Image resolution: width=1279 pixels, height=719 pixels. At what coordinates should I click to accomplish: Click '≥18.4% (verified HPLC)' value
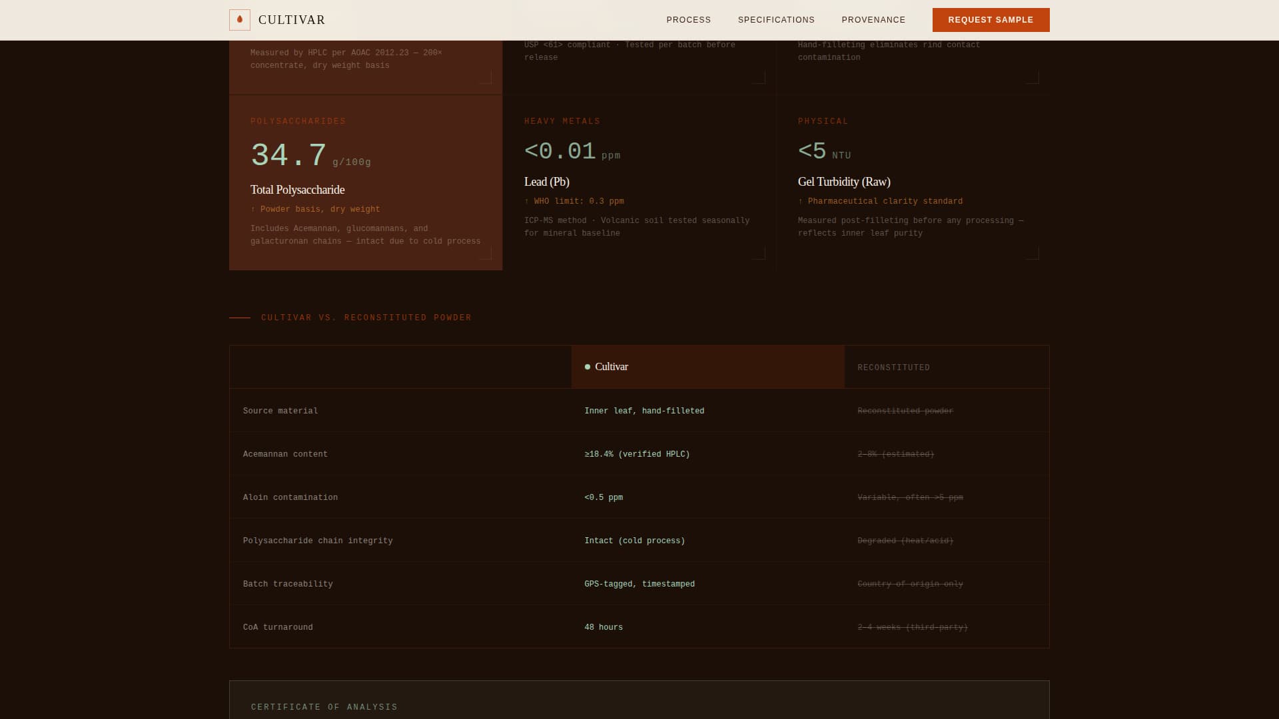pyautogui.click(x=637, y=454)
